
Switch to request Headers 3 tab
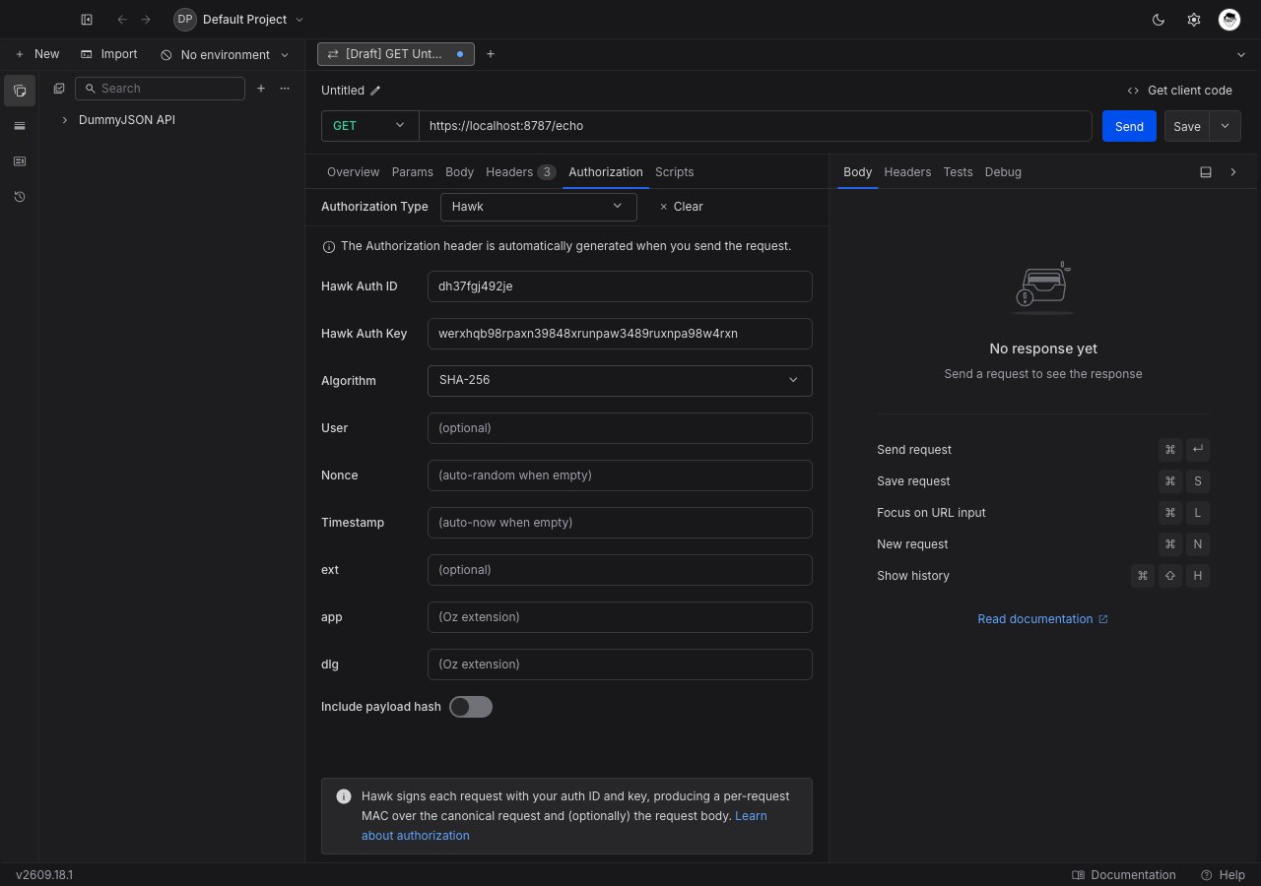coord(520,172)
